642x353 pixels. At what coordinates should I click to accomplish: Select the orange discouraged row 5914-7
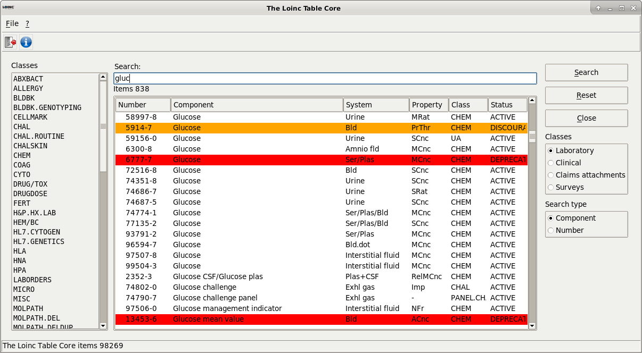[x=322, y=128]
